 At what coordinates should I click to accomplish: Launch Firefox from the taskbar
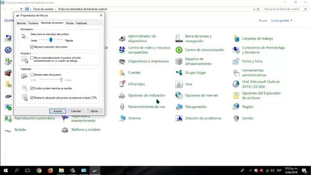(50, 171)
